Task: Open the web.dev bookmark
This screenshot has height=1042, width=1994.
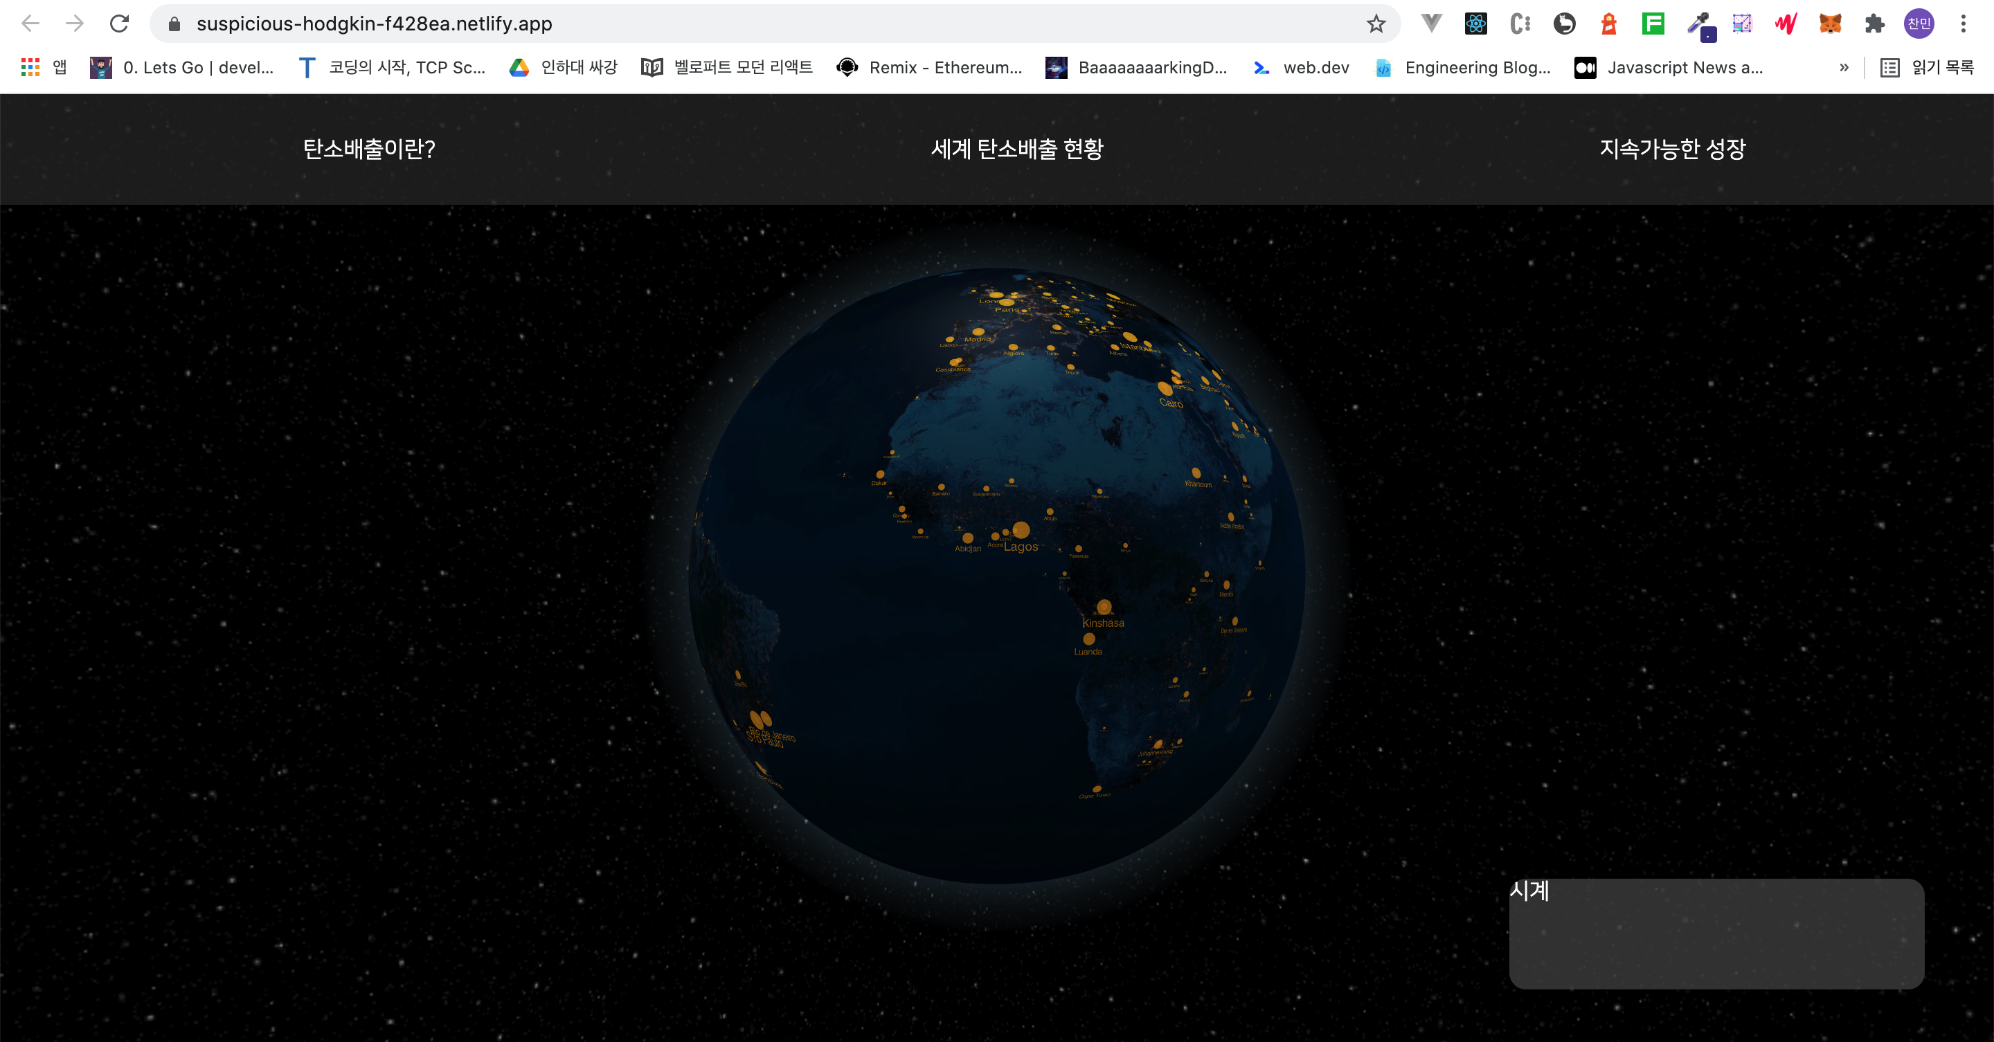Action: [1301, 68]
